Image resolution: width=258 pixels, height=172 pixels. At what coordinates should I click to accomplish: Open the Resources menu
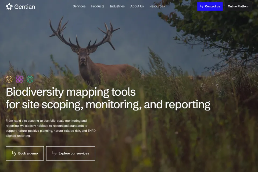[157, 6]
